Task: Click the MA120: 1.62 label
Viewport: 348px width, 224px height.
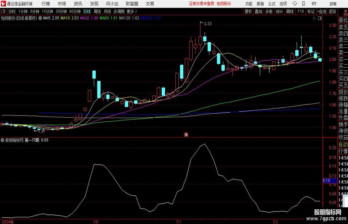Action: [x=129, y=18]
